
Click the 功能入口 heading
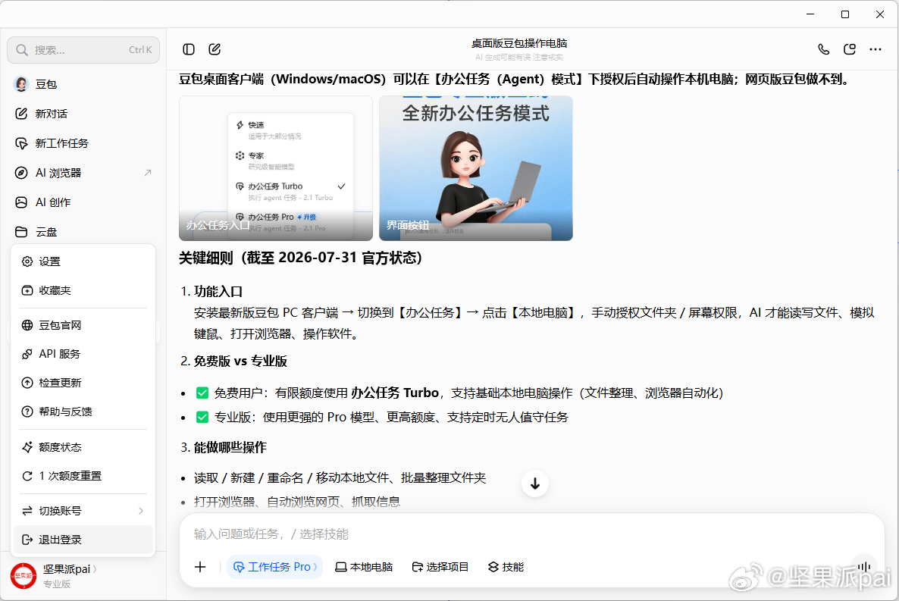218,291
